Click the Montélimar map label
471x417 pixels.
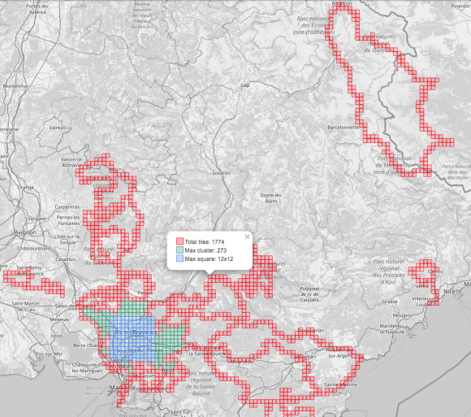click(15, 86)
